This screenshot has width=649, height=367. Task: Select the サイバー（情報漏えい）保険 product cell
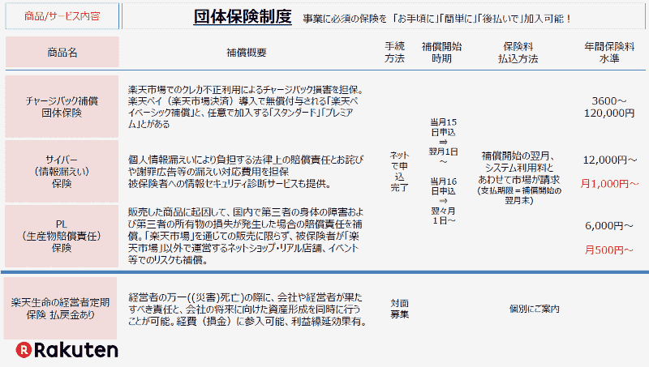tap(62, 172)
